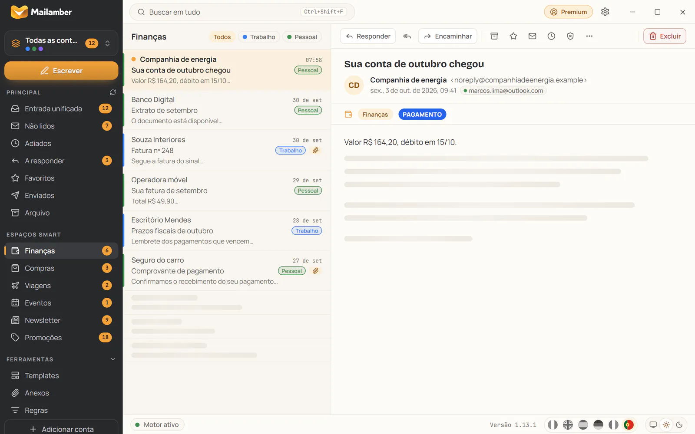Click the PAGAMENTO label on the email

tap(422, 115)
